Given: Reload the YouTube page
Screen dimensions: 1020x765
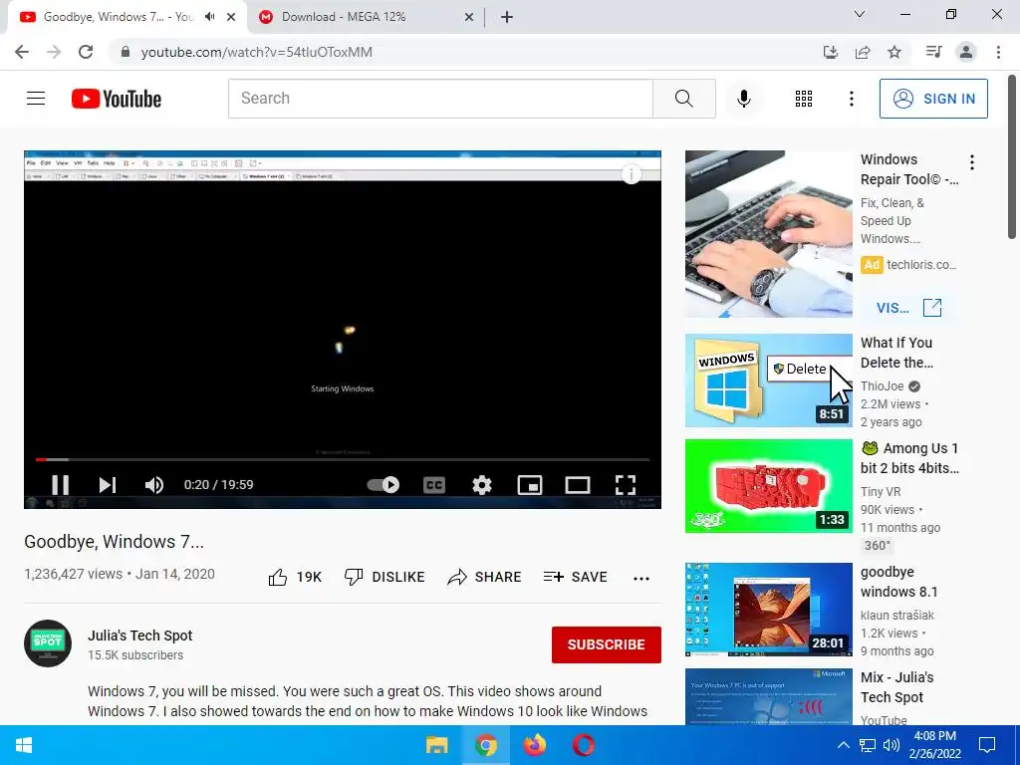Looking at the screenshot, I should [86, 52].
